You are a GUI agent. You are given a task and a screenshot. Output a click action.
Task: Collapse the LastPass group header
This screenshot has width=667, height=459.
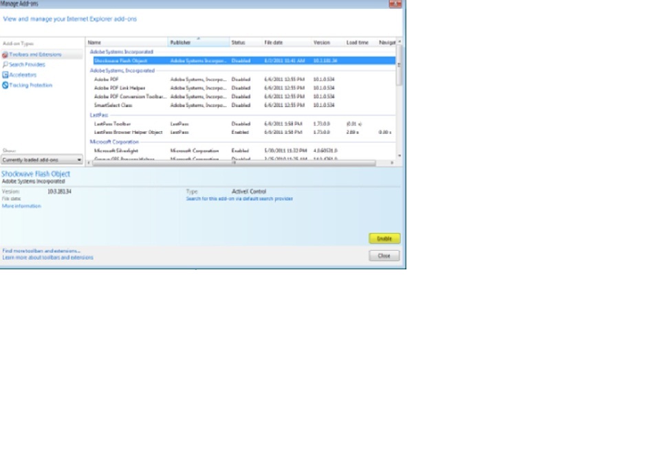(99, 115)
